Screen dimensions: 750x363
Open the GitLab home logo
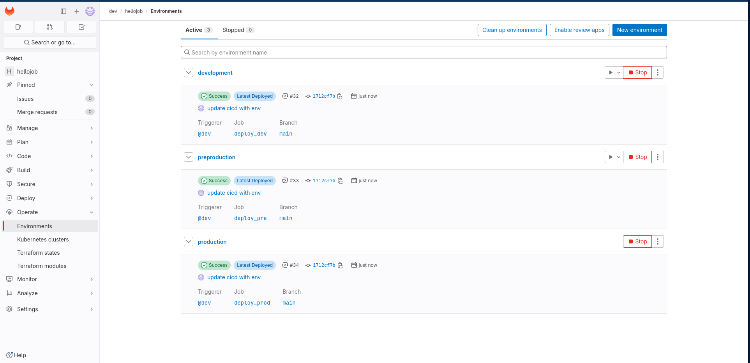pos(9,11)
